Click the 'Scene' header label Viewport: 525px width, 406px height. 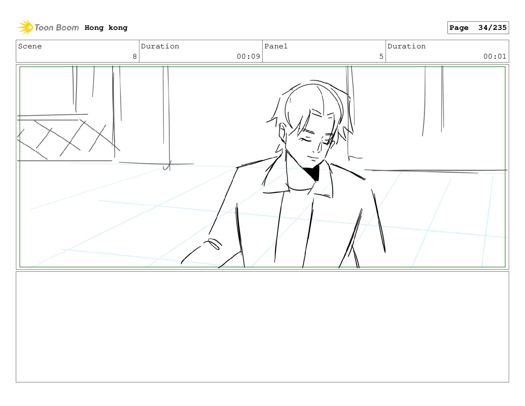pos(30,46)
